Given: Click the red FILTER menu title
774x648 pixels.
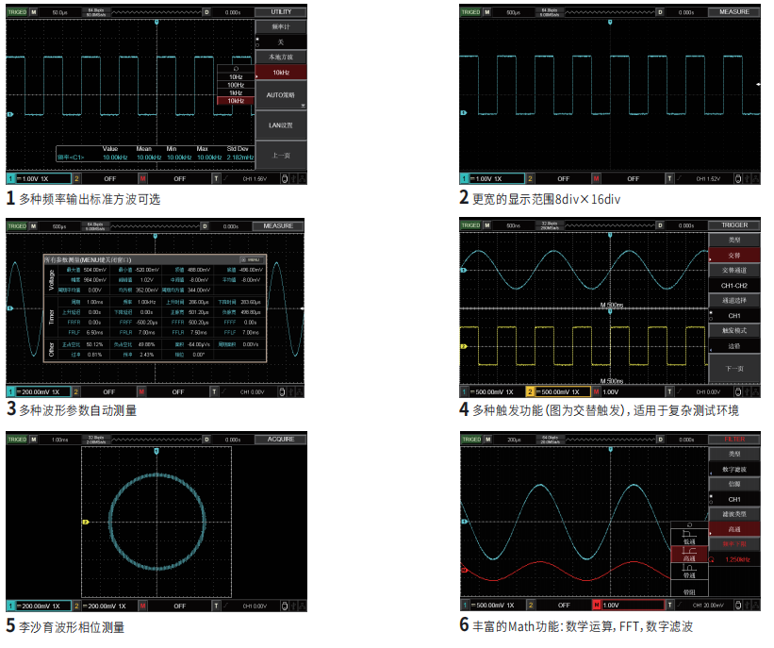Looking at the screenshot, I should coord(734,440).
